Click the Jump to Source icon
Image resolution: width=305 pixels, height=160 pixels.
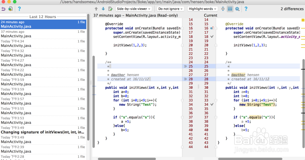coord(110,9)
